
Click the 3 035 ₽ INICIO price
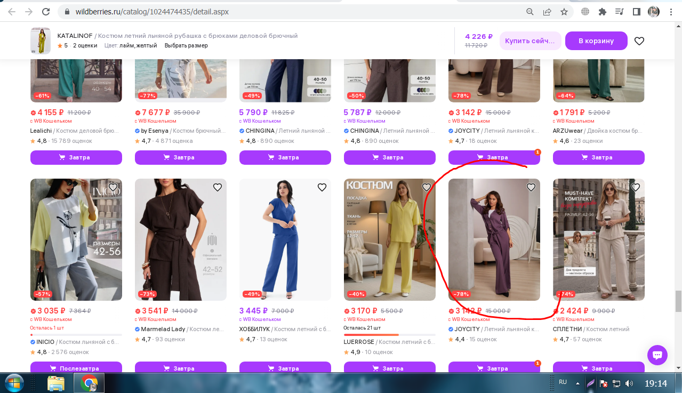pyautogui.click(x=52, y=311)
